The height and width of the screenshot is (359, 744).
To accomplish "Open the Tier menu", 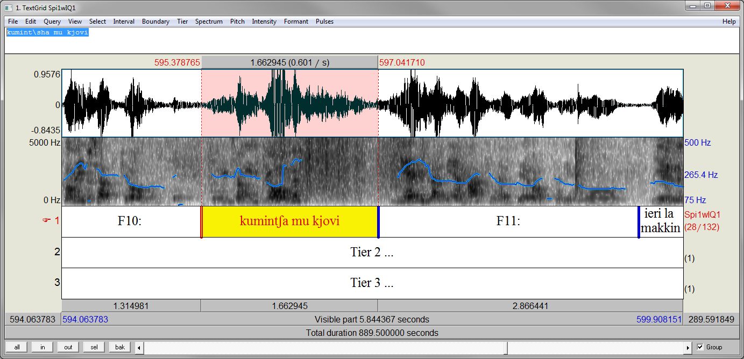I will [x=182, y=21].
